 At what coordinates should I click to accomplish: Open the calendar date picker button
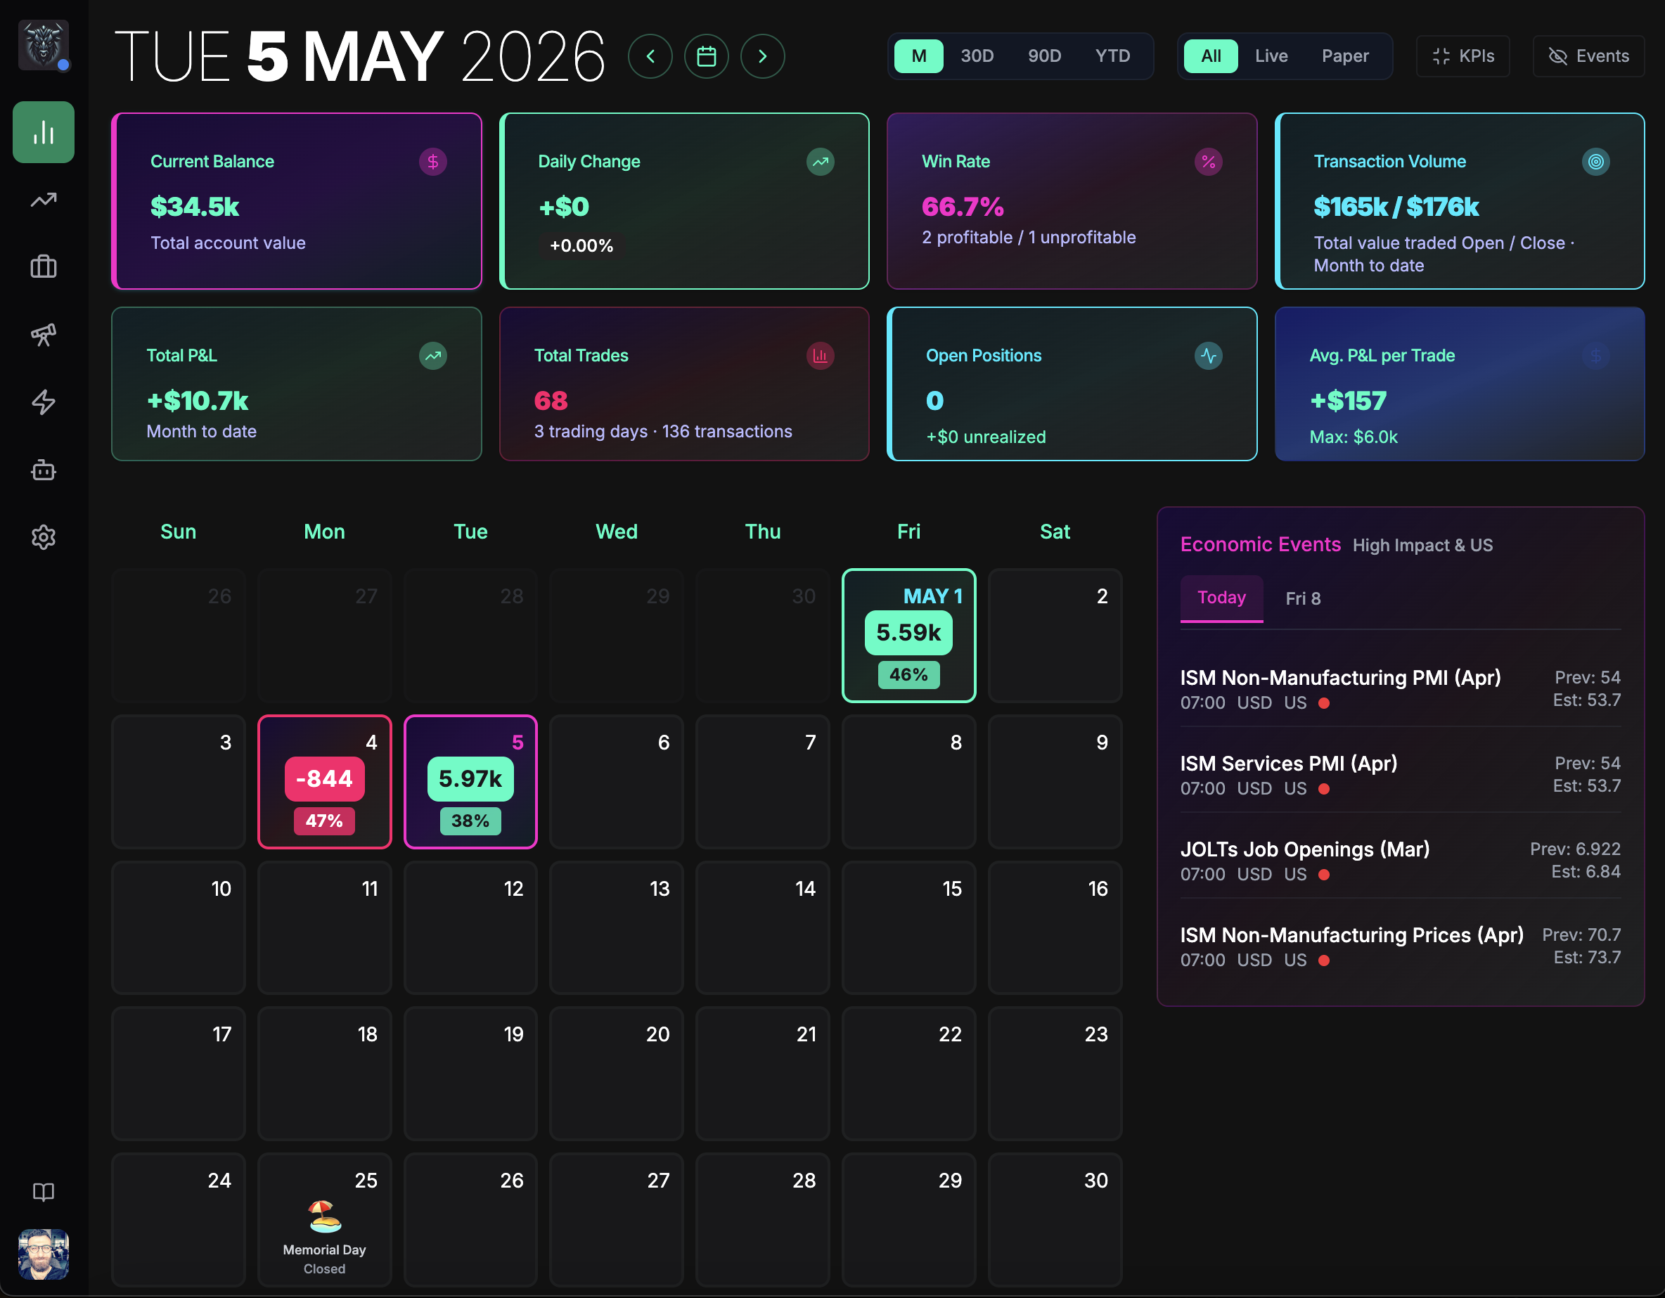(707, 56)
